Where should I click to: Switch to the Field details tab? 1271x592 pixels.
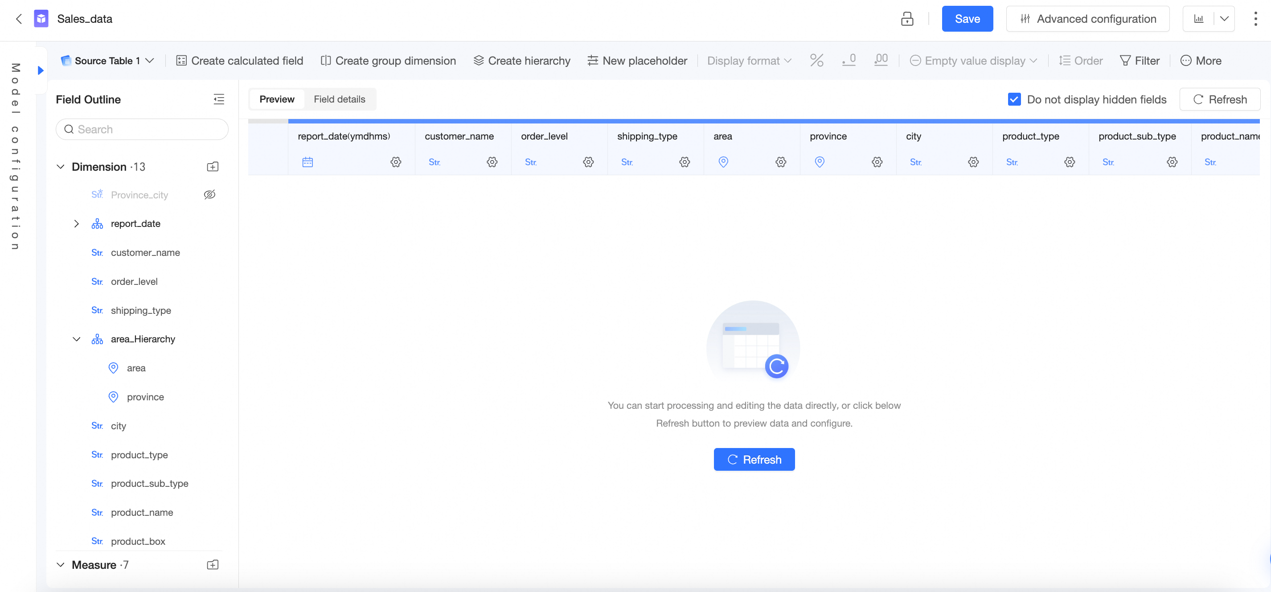[x=340, y=99]
